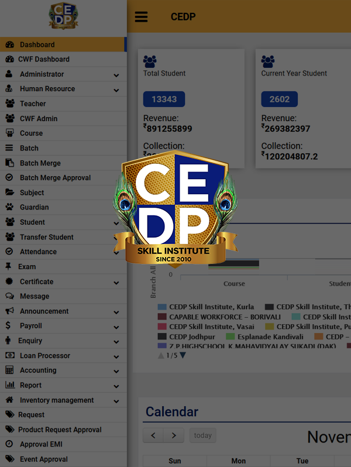Image resolution: width=351 pixels, height=467 pixels.
Task: Click the Inventory management home icon
Action: click(x=9, y=400)
